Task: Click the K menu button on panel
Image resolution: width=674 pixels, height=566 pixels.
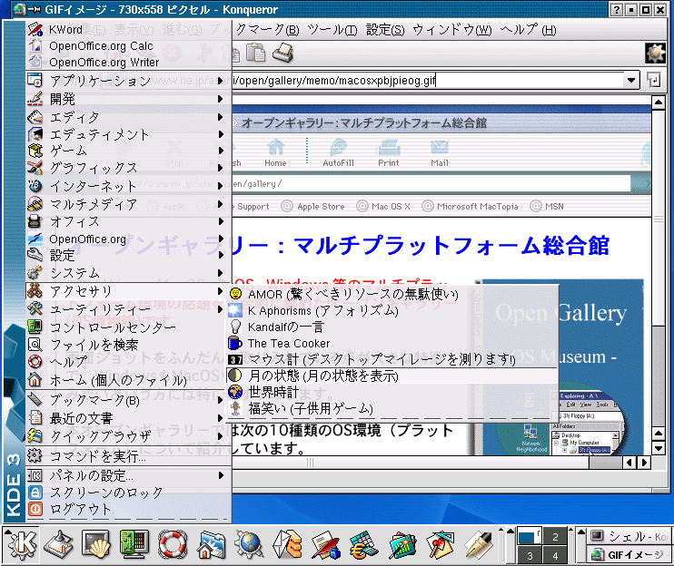Action: point(22,544)
